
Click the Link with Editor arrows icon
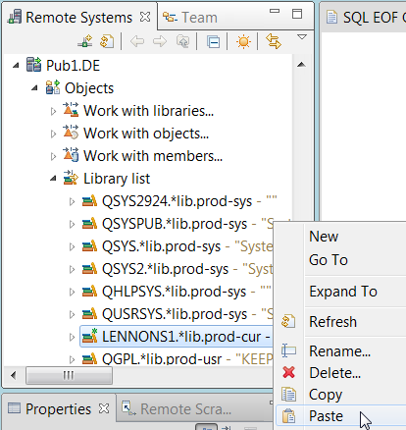click(274, 41)
